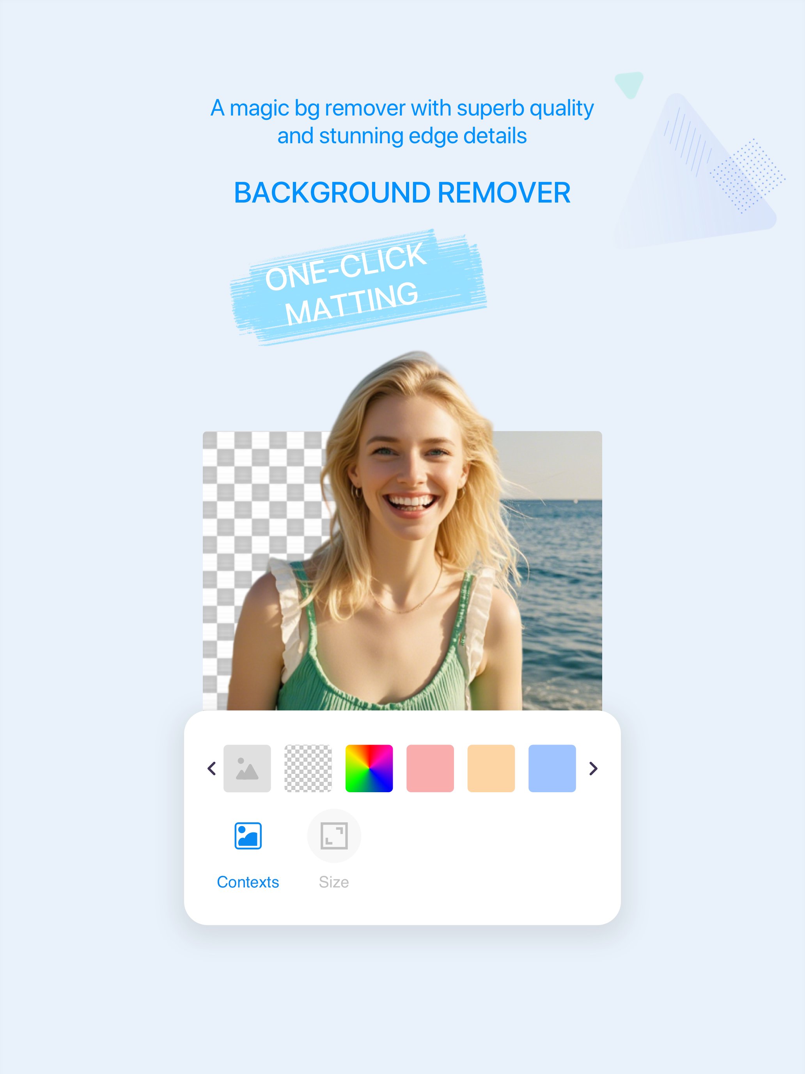Image resolution: width=805 pixels, height=1074 pixels.
Task: Click the blue Contexts picture icon
Action: coord(248,836)
